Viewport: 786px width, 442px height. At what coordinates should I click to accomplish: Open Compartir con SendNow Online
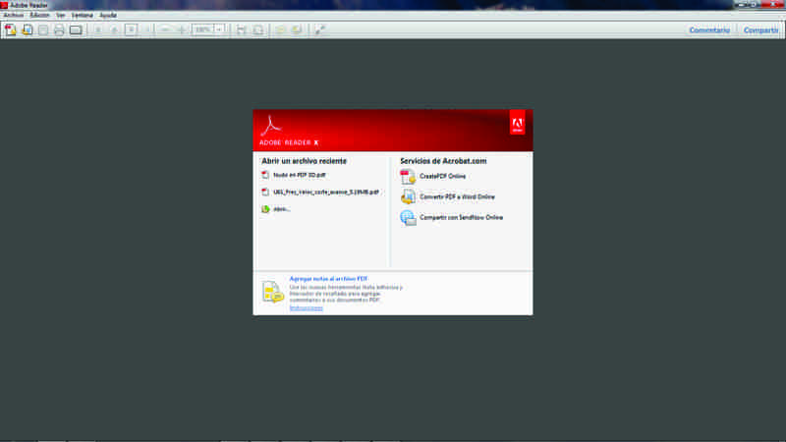click(461, 217)
